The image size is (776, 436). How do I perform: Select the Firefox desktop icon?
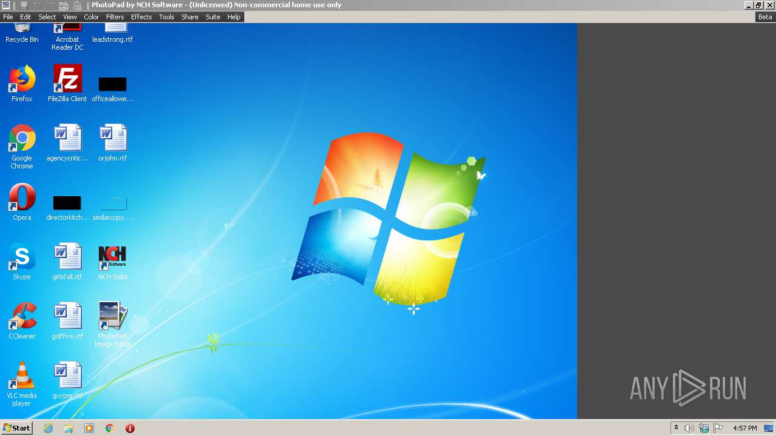22,84
